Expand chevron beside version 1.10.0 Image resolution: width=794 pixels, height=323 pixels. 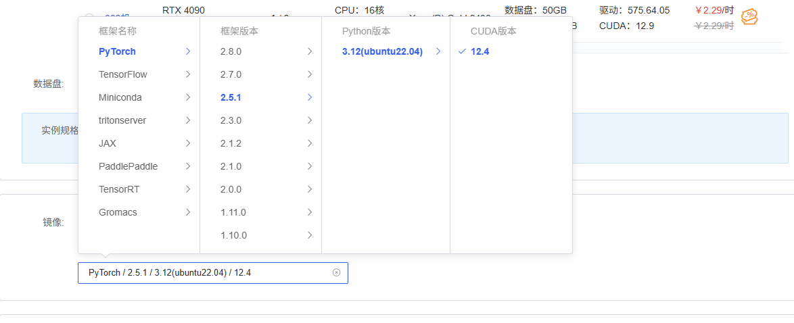(x=310, y=235)
